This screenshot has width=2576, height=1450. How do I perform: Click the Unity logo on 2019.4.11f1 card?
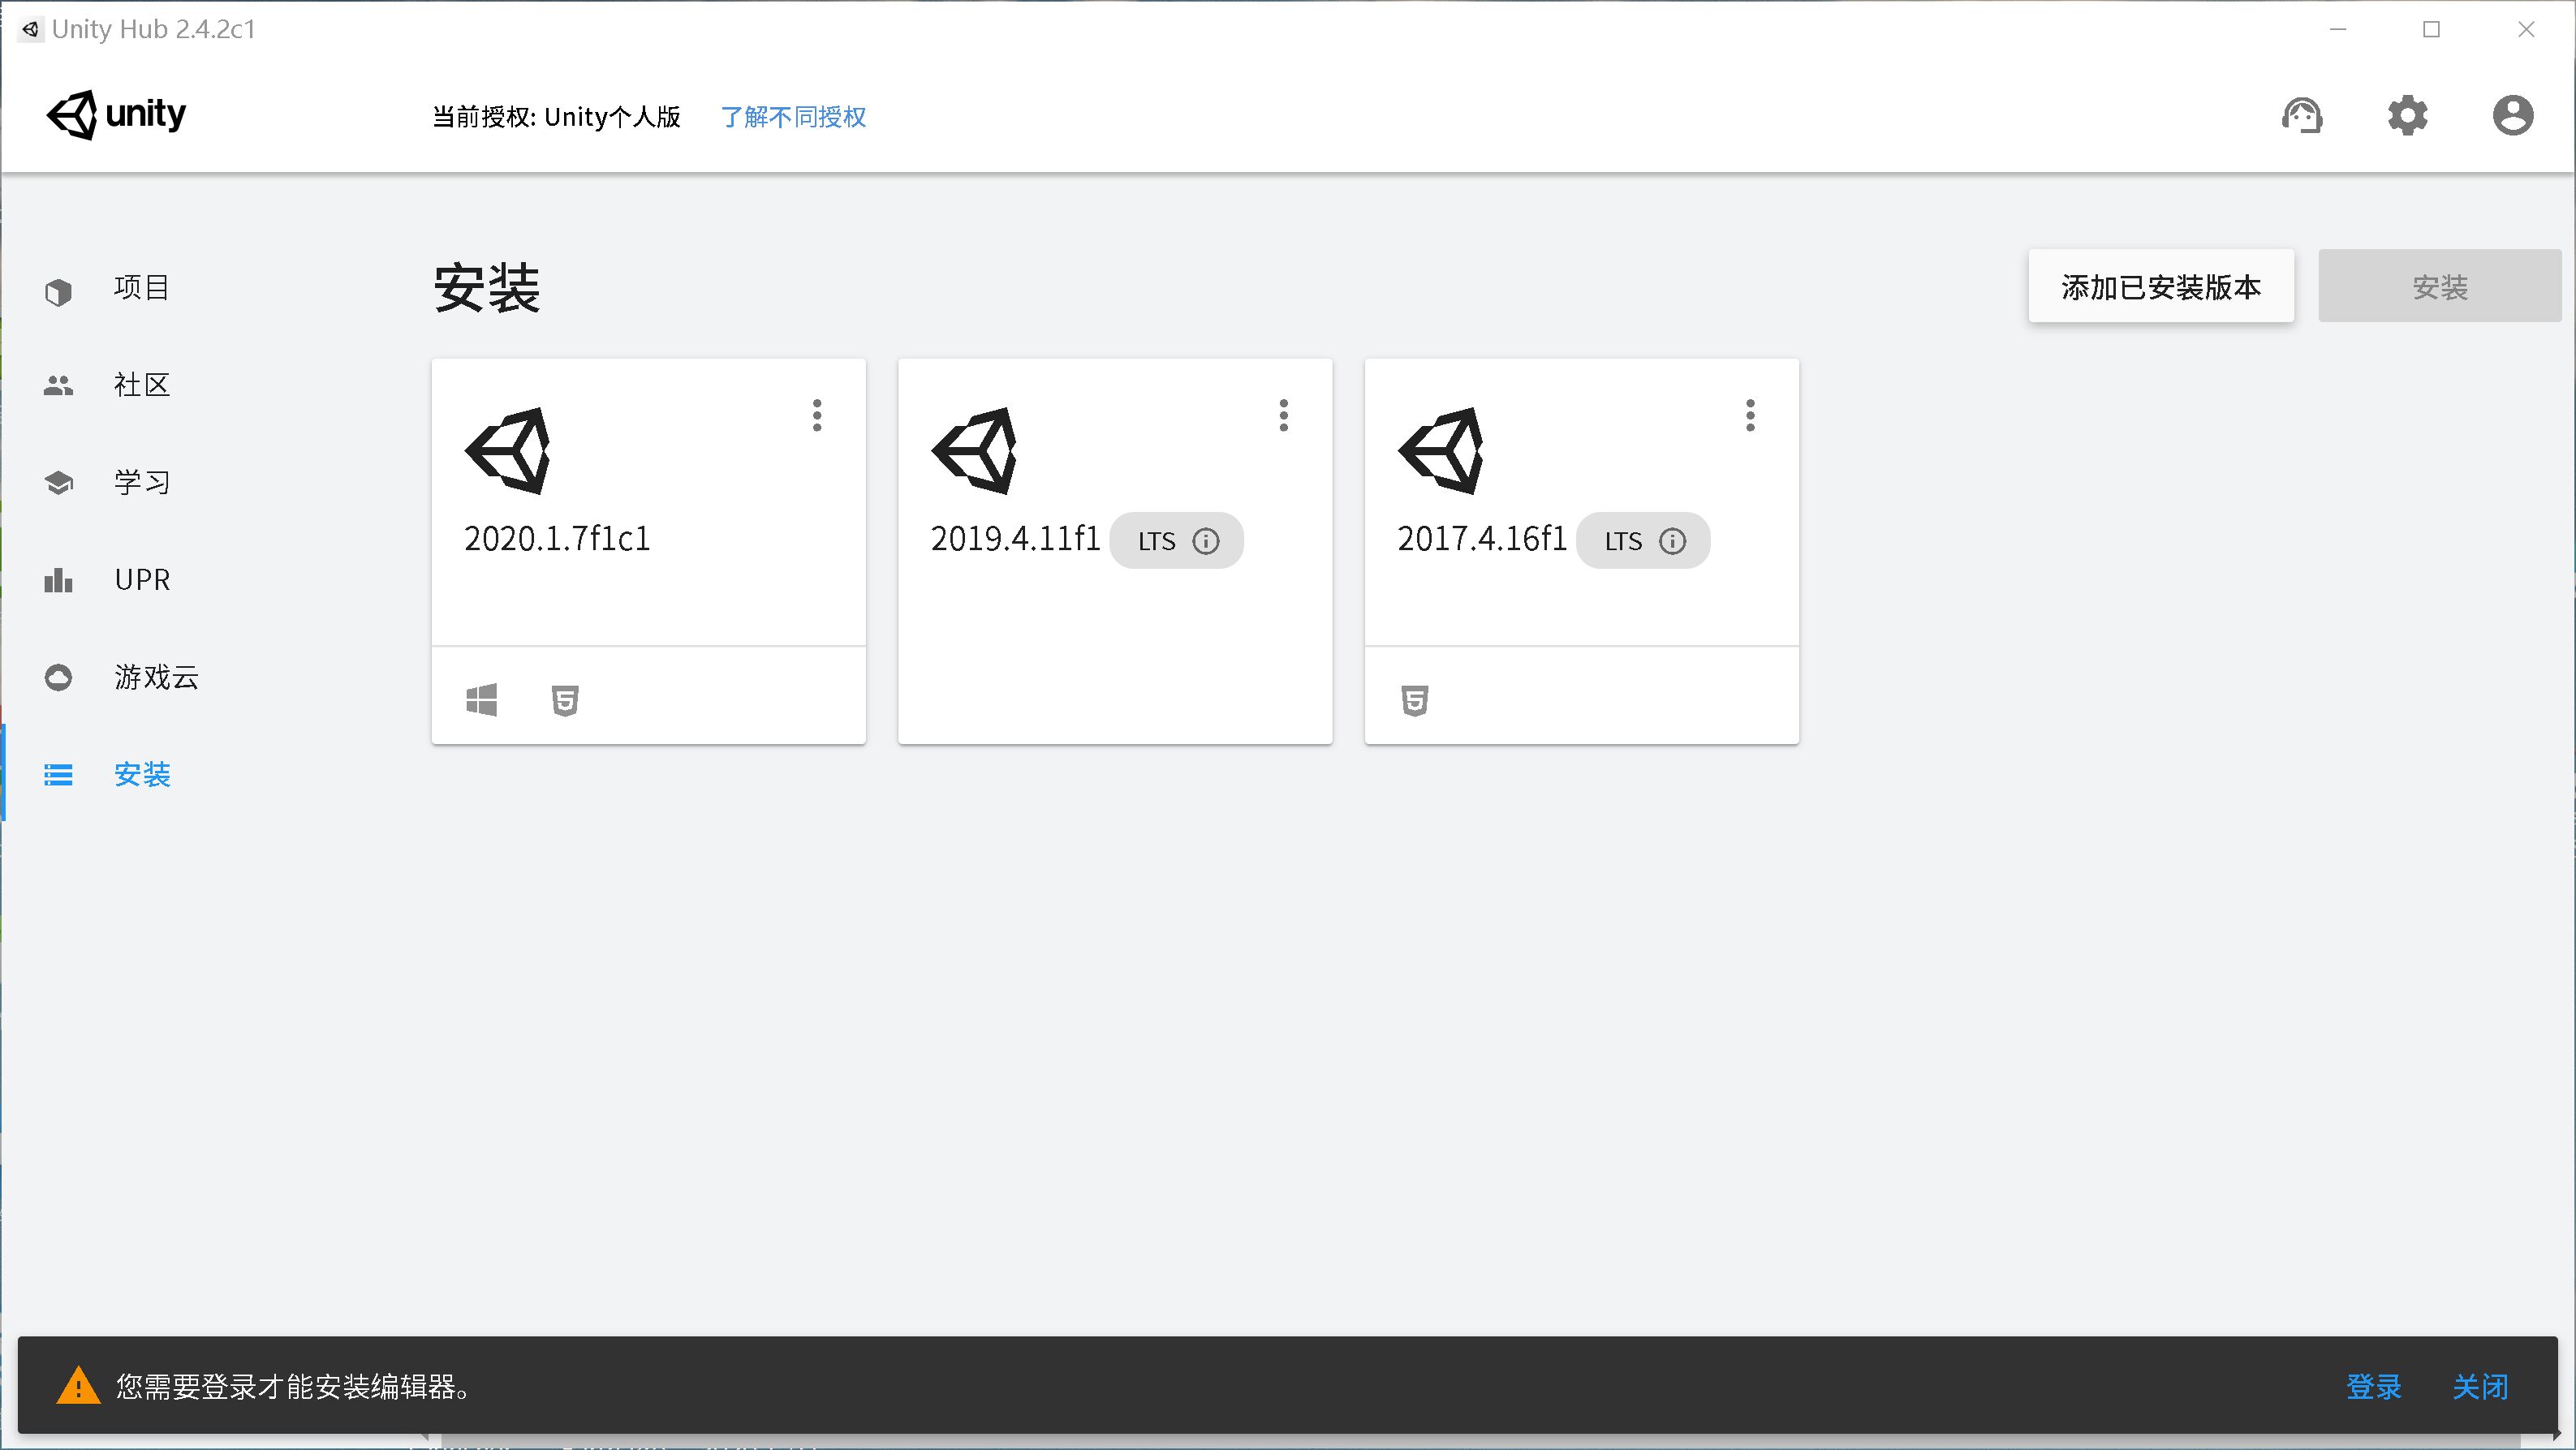point(974,450)
